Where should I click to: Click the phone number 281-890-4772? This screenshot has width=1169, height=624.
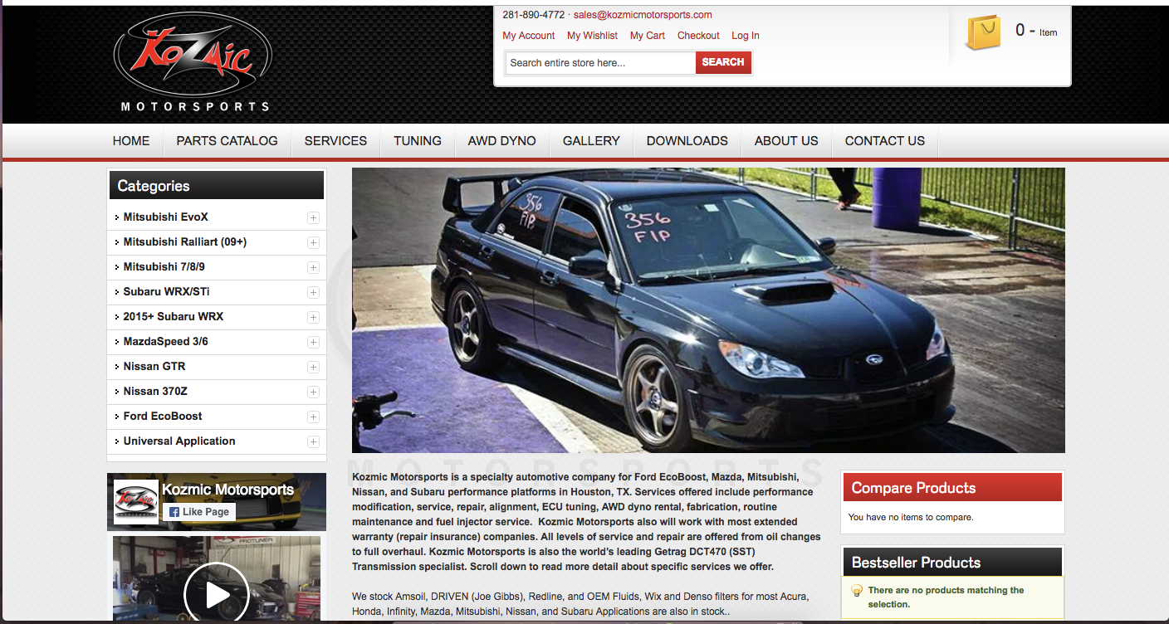[x=533, y=15]
